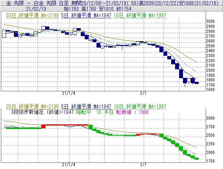Click the 1750 axis label on lower chart
The width and height of the screenshot is (223, 169).
click(x=210, y=161)
